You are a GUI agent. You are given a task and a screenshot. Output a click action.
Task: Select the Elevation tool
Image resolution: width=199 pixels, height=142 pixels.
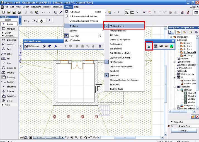[x=9, y=87]
